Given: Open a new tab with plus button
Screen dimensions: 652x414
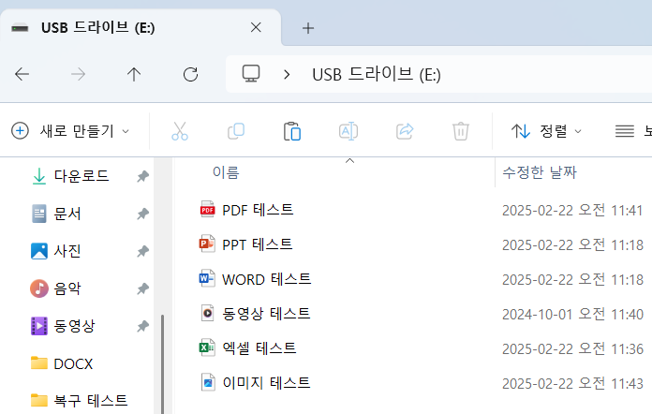Looking at the screenshot, I should [x=308, y=28].
